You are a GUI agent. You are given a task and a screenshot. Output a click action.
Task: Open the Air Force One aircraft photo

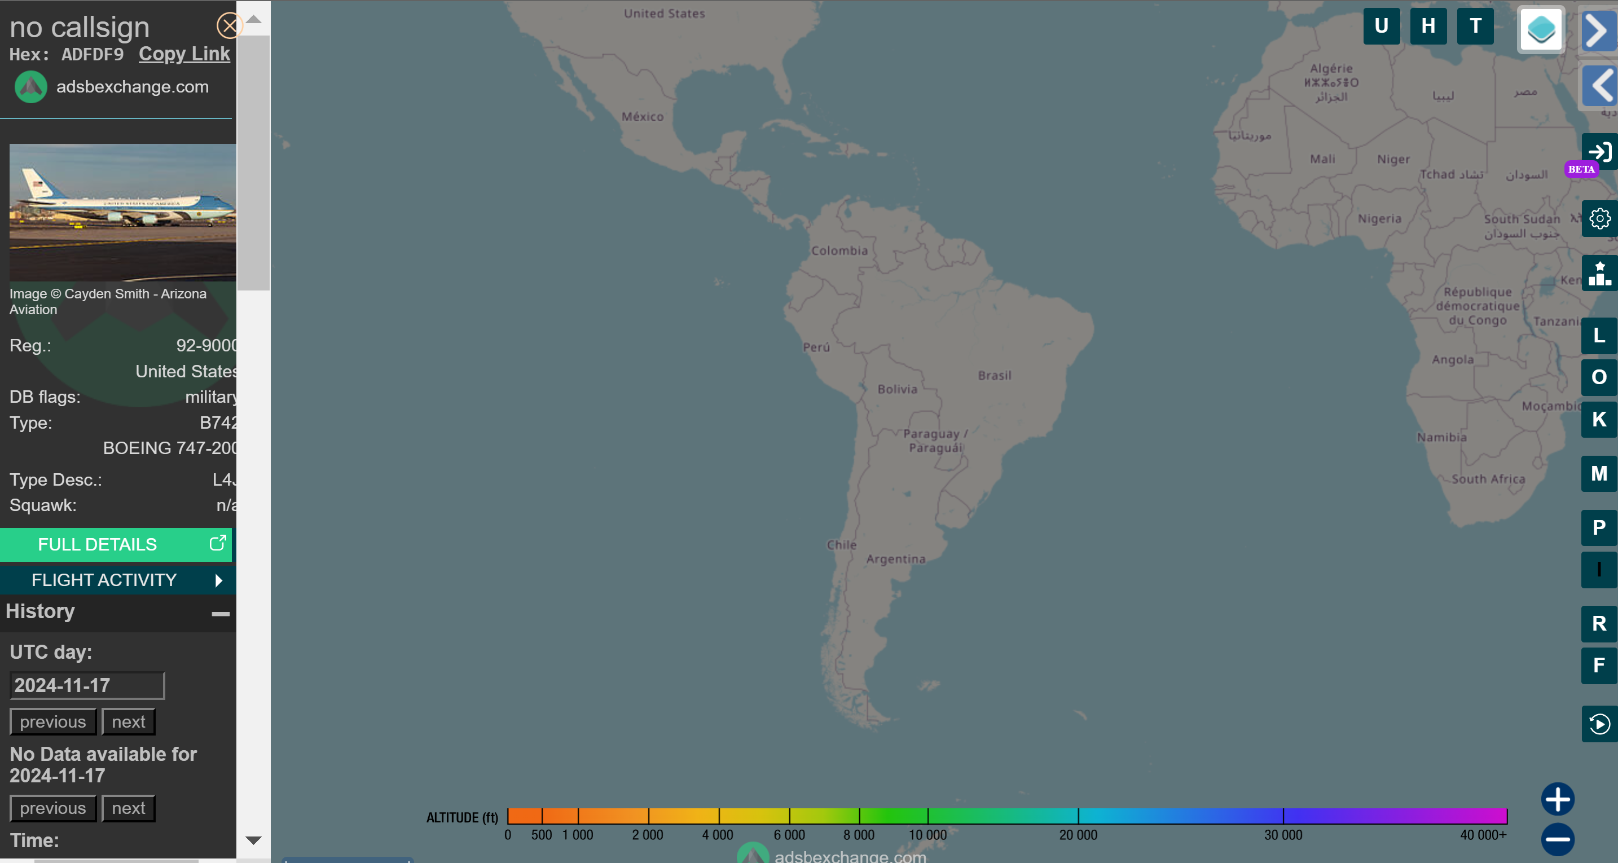coord(122,212)
